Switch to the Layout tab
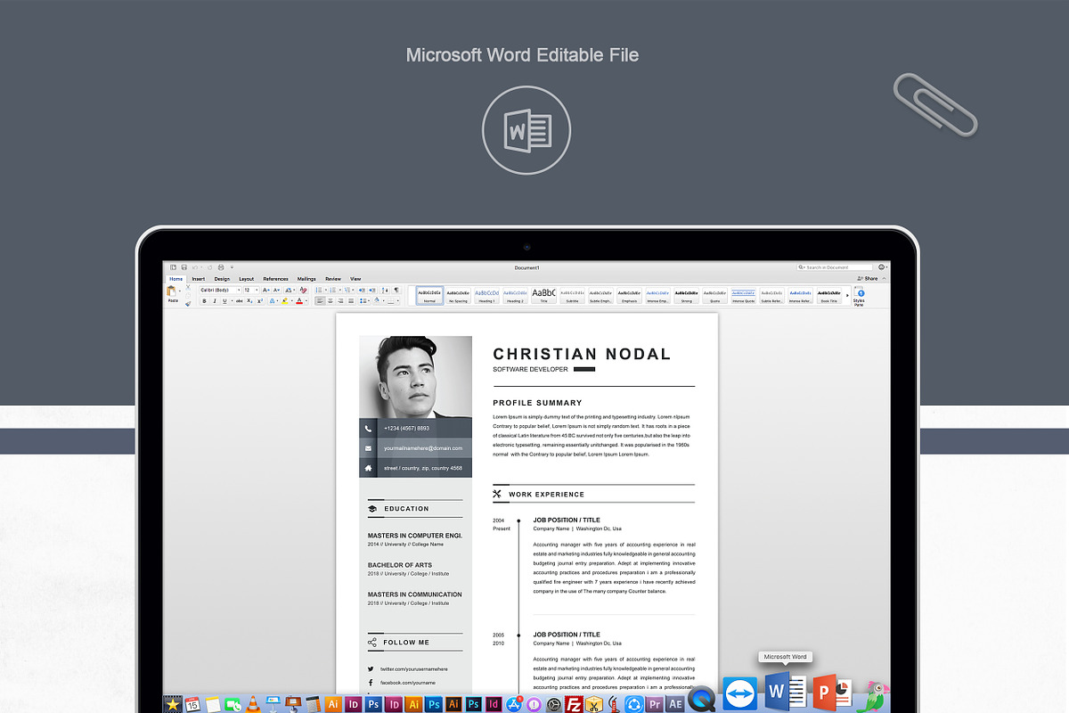The width and height of the screenshot is (1069, 713). point(247,279)
